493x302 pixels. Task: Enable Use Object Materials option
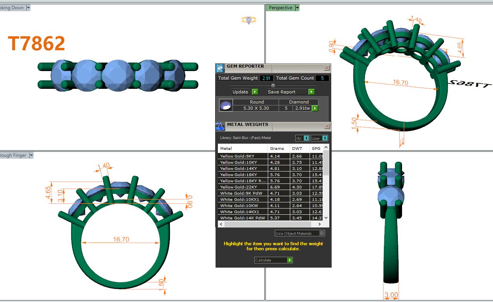(x=322, y=233)
